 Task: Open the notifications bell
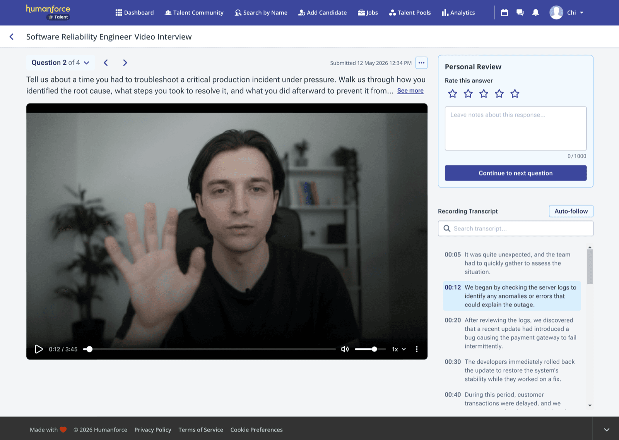pyautogui.click(x=535, y=12)
